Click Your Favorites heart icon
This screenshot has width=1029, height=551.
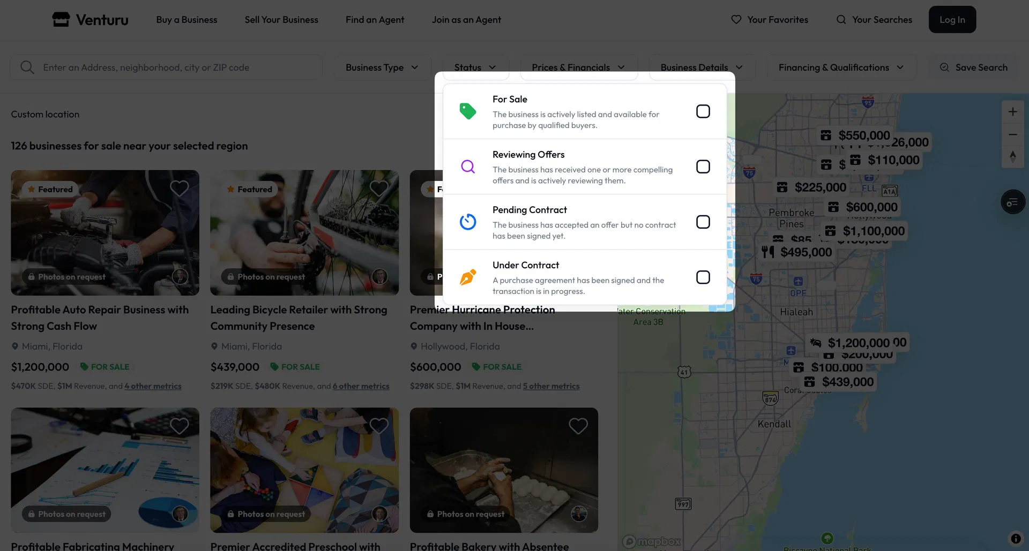click(x=735, y=19)
